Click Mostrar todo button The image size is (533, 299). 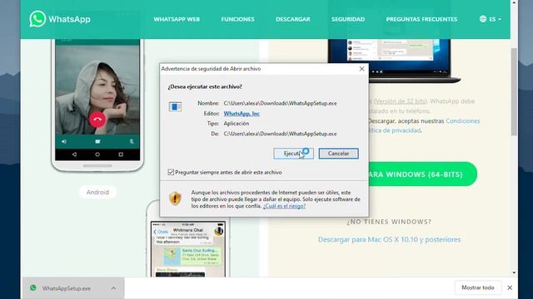(x=477, y=288)
